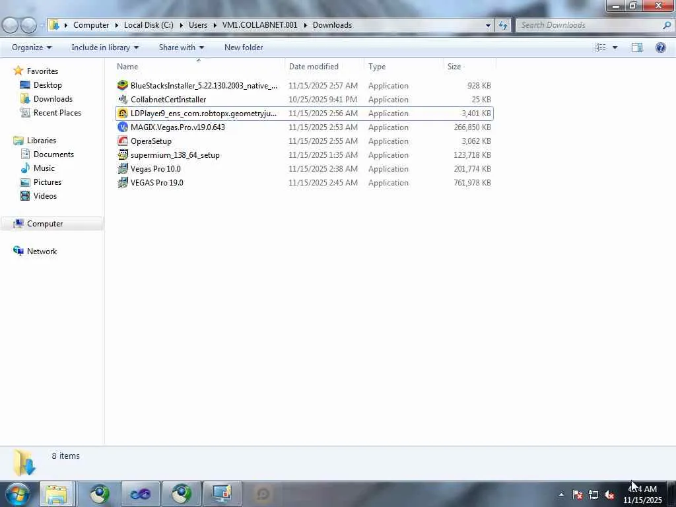Open the view options dropdown arrow
Viewport: 676px width, 507px height.
coord(615,48)
